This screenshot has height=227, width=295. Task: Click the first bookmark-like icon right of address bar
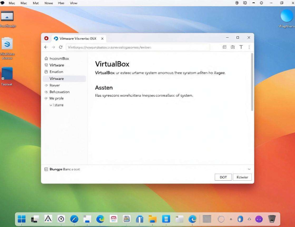point(225,47)
